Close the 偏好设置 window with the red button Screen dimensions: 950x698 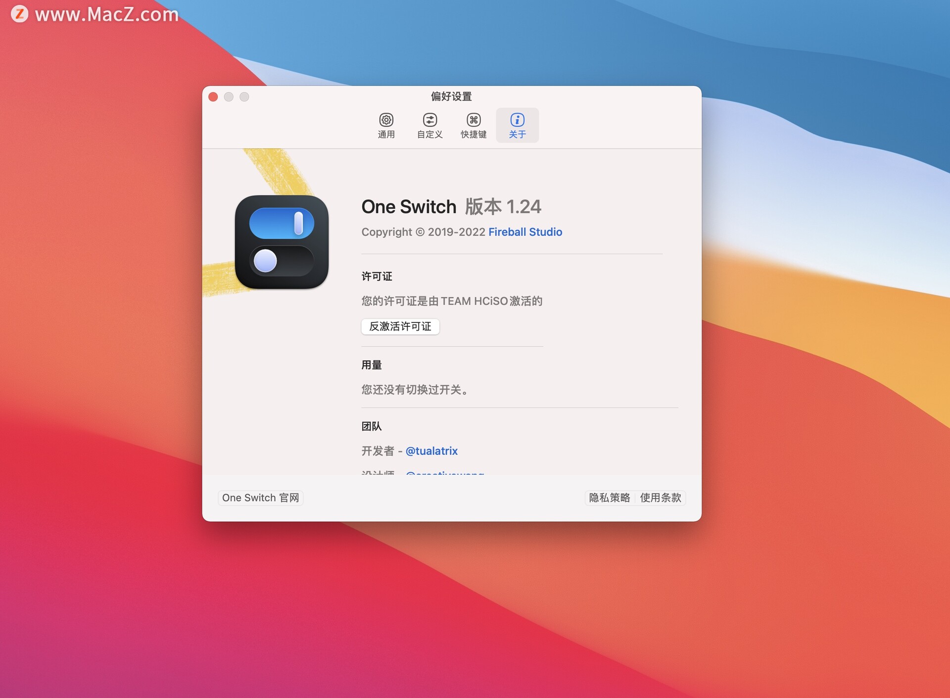[213, 97]
